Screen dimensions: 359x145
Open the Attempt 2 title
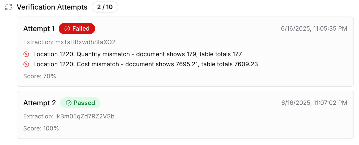pyautogui.click(x=40, y=103)
